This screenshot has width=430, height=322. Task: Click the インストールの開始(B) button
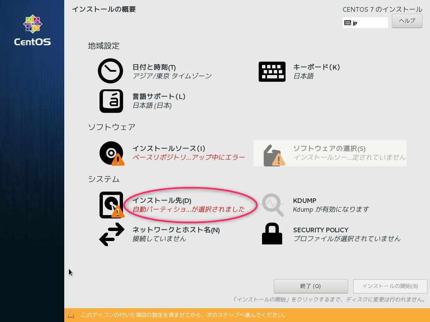[x=390, y=286]
